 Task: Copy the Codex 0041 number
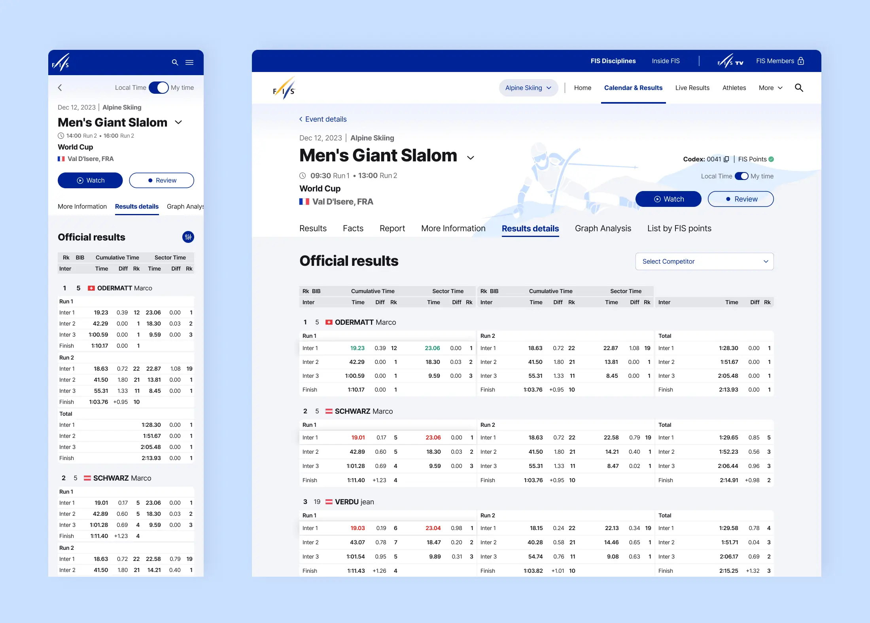[x=726, y=159]
